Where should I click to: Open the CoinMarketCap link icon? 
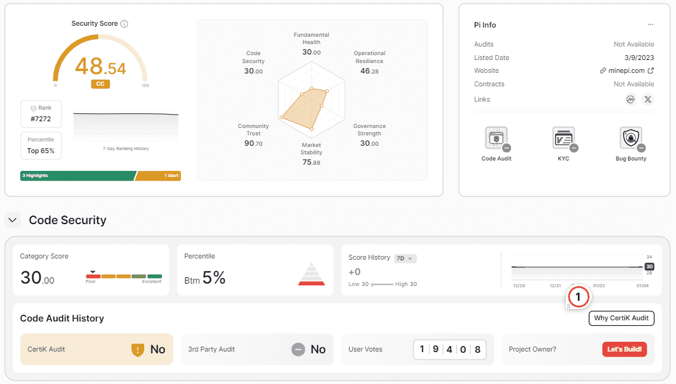[x=630, y=99]
